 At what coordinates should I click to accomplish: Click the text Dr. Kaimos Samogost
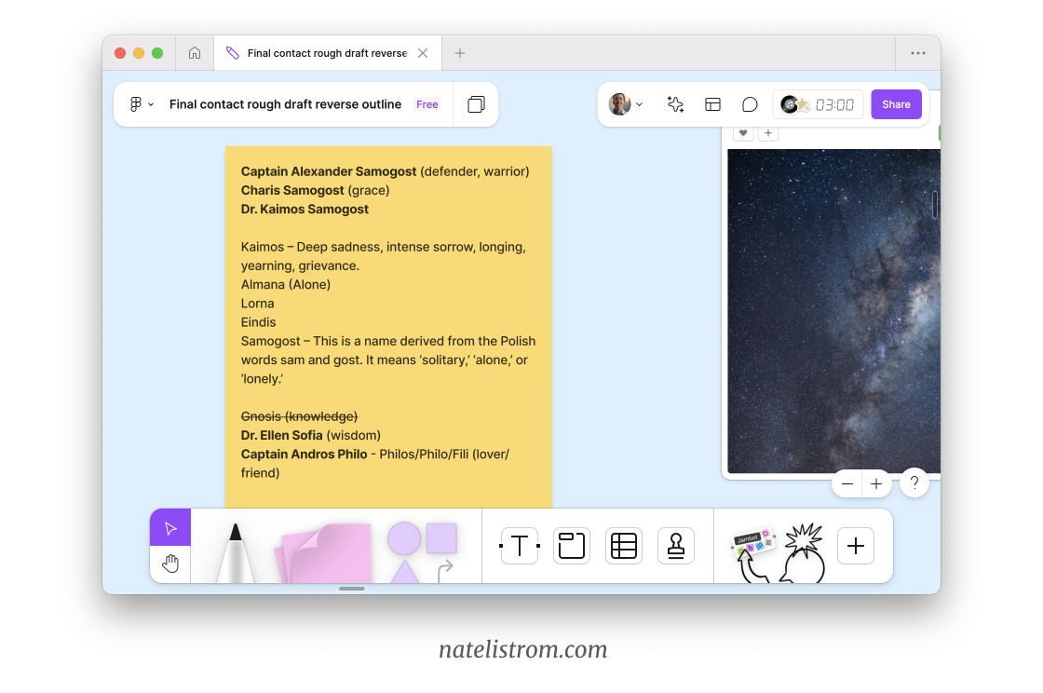[x=305, y=209]
